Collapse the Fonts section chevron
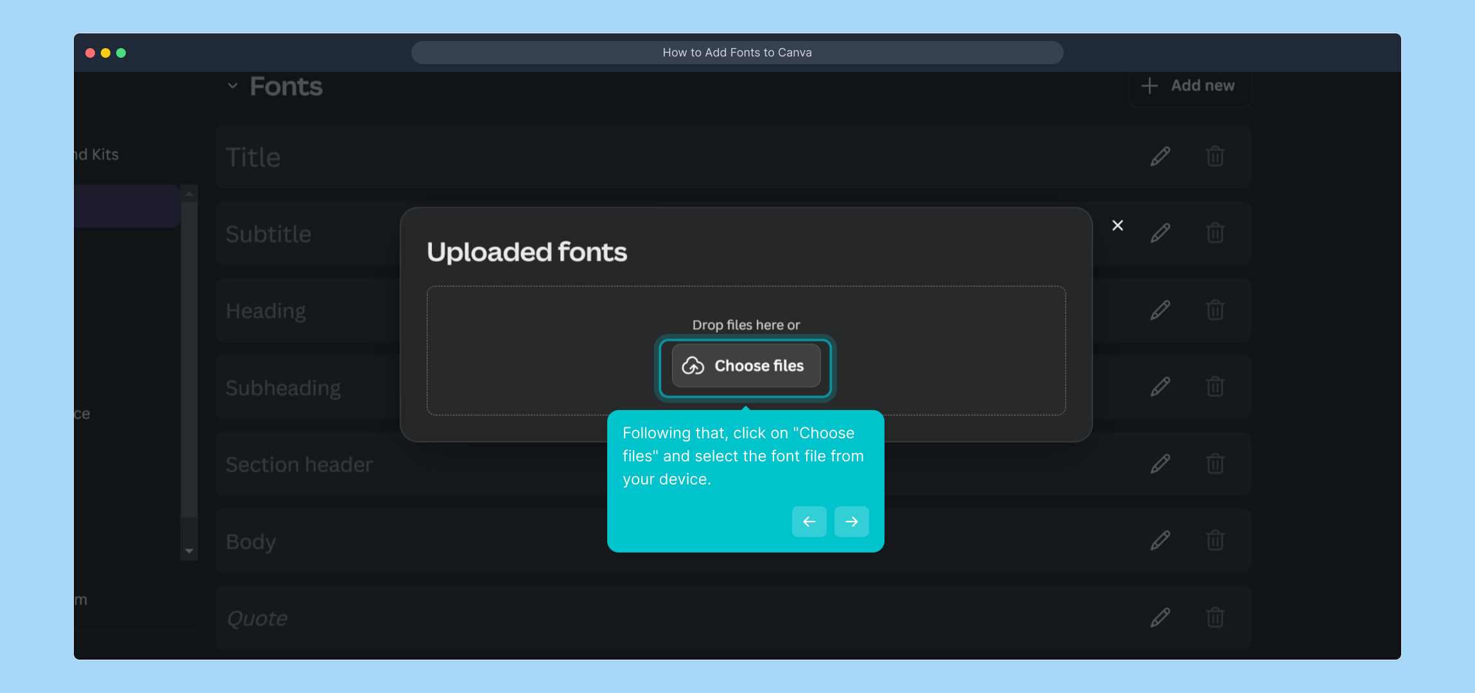The height and width of the screenshot is (693, 1475). click(232, 85)
